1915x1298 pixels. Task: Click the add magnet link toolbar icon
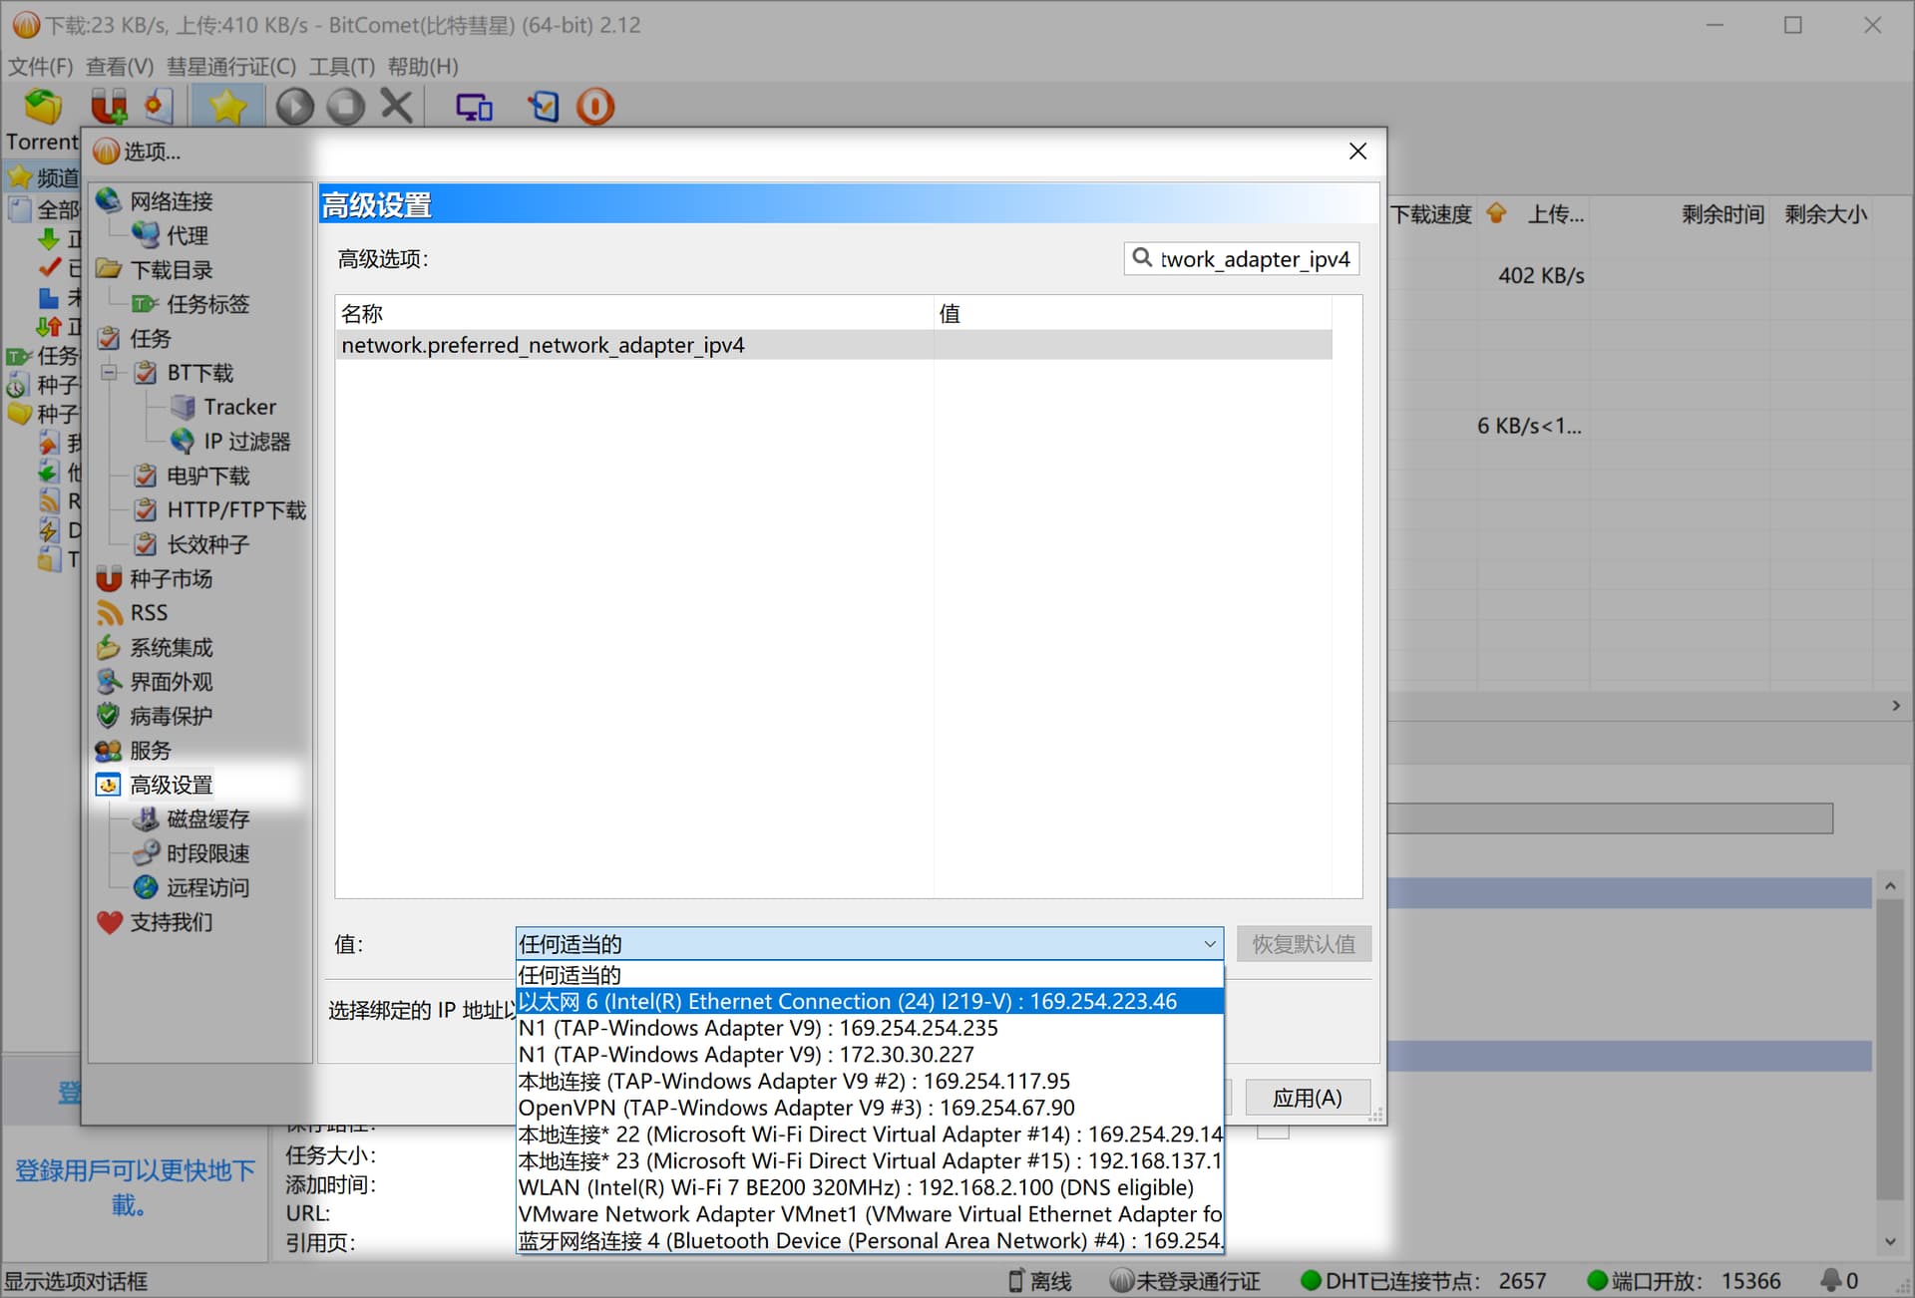coord(108,106)
